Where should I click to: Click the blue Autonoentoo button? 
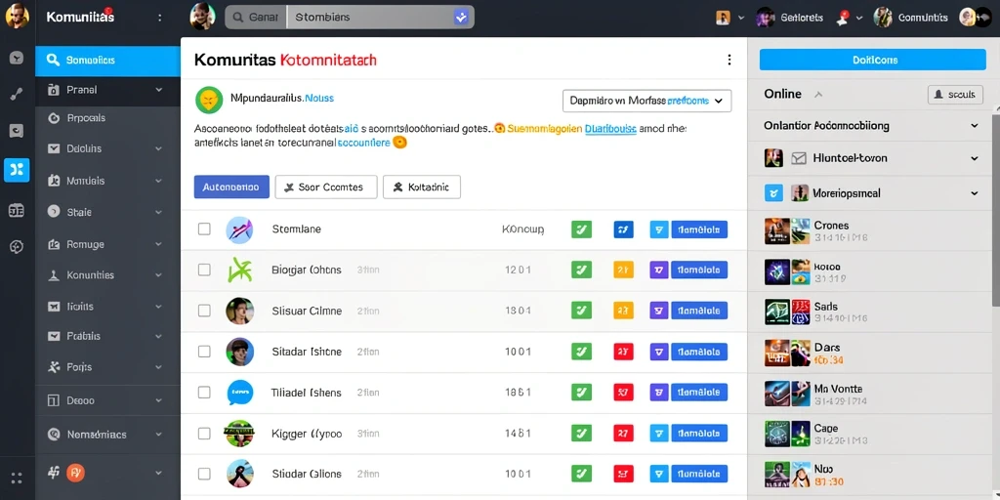coord(231,187)
